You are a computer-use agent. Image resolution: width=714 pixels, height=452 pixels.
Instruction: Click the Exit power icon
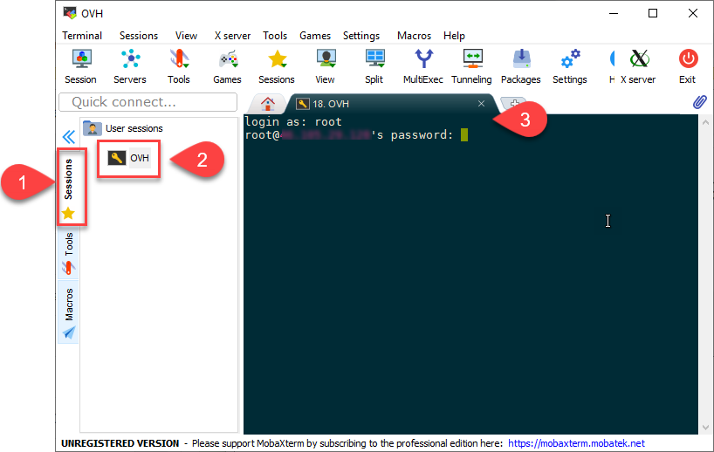coord(688,66)
